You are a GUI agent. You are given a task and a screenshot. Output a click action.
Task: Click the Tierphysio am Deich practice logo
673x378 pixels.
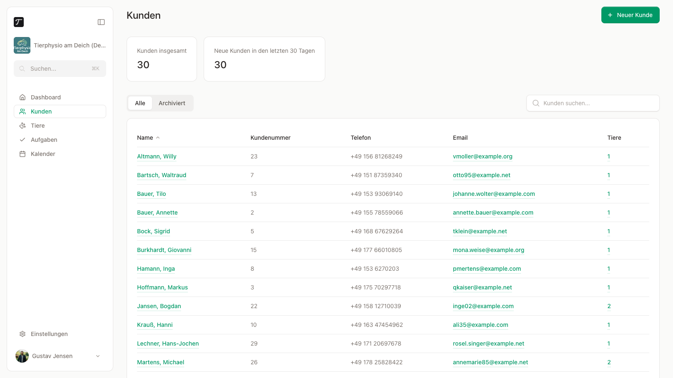pyautogui.click(x=22, y=45)
